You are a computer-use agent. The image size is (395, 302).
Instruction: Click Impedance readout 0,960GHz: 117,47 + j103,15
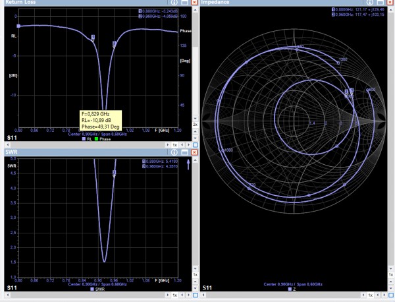(x=358, y=15)
